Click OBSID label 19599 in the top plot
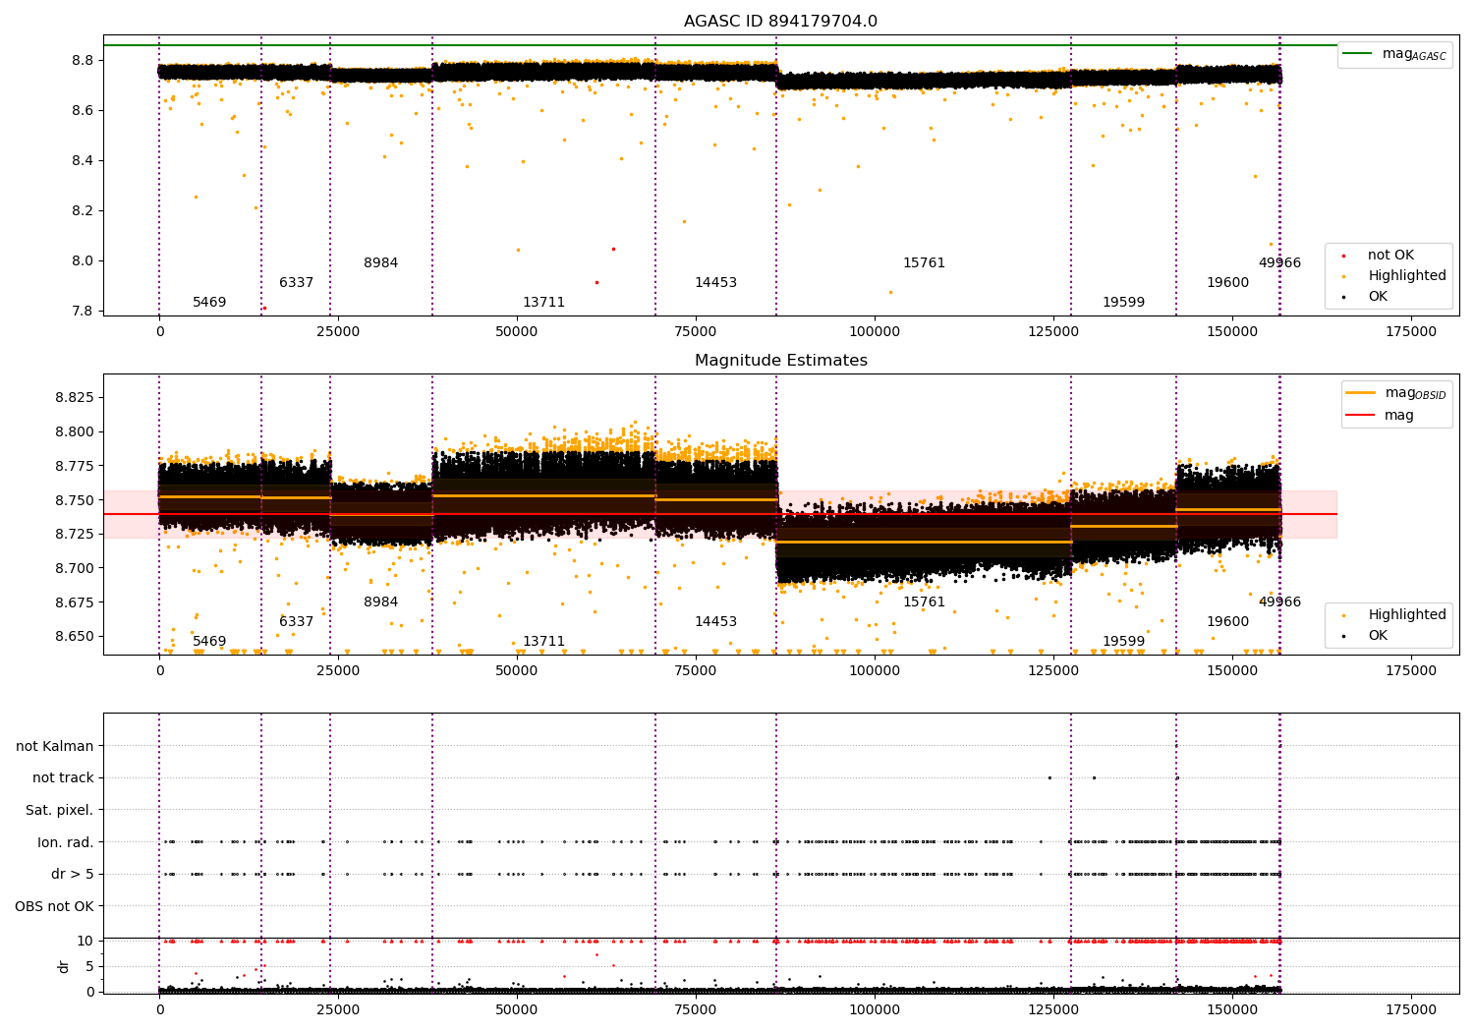 [x=1123, y=303]
